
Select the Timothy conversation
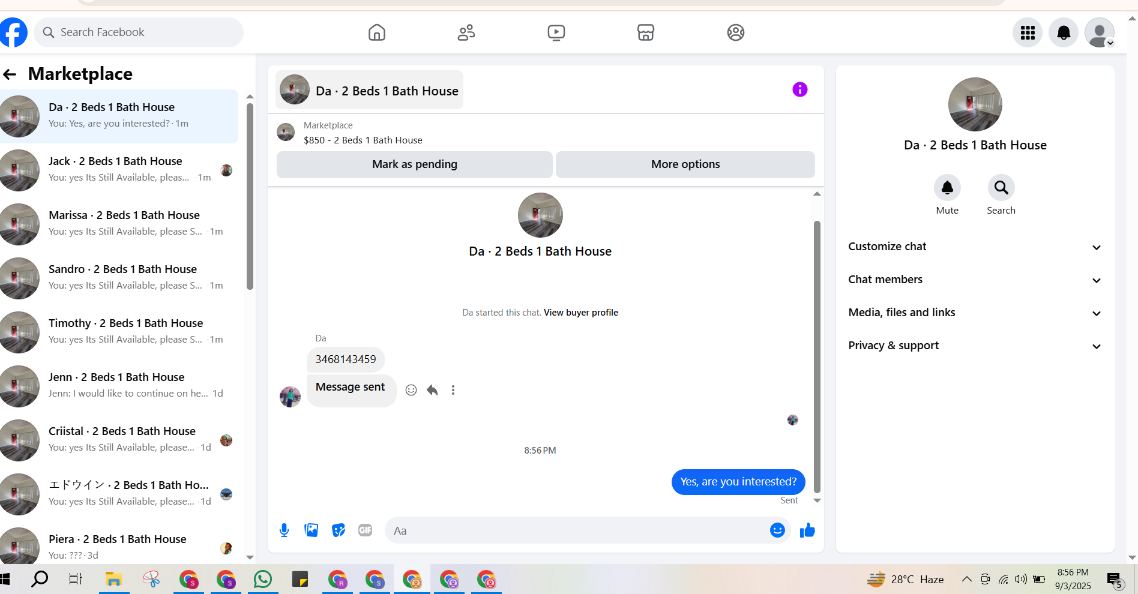119,332
